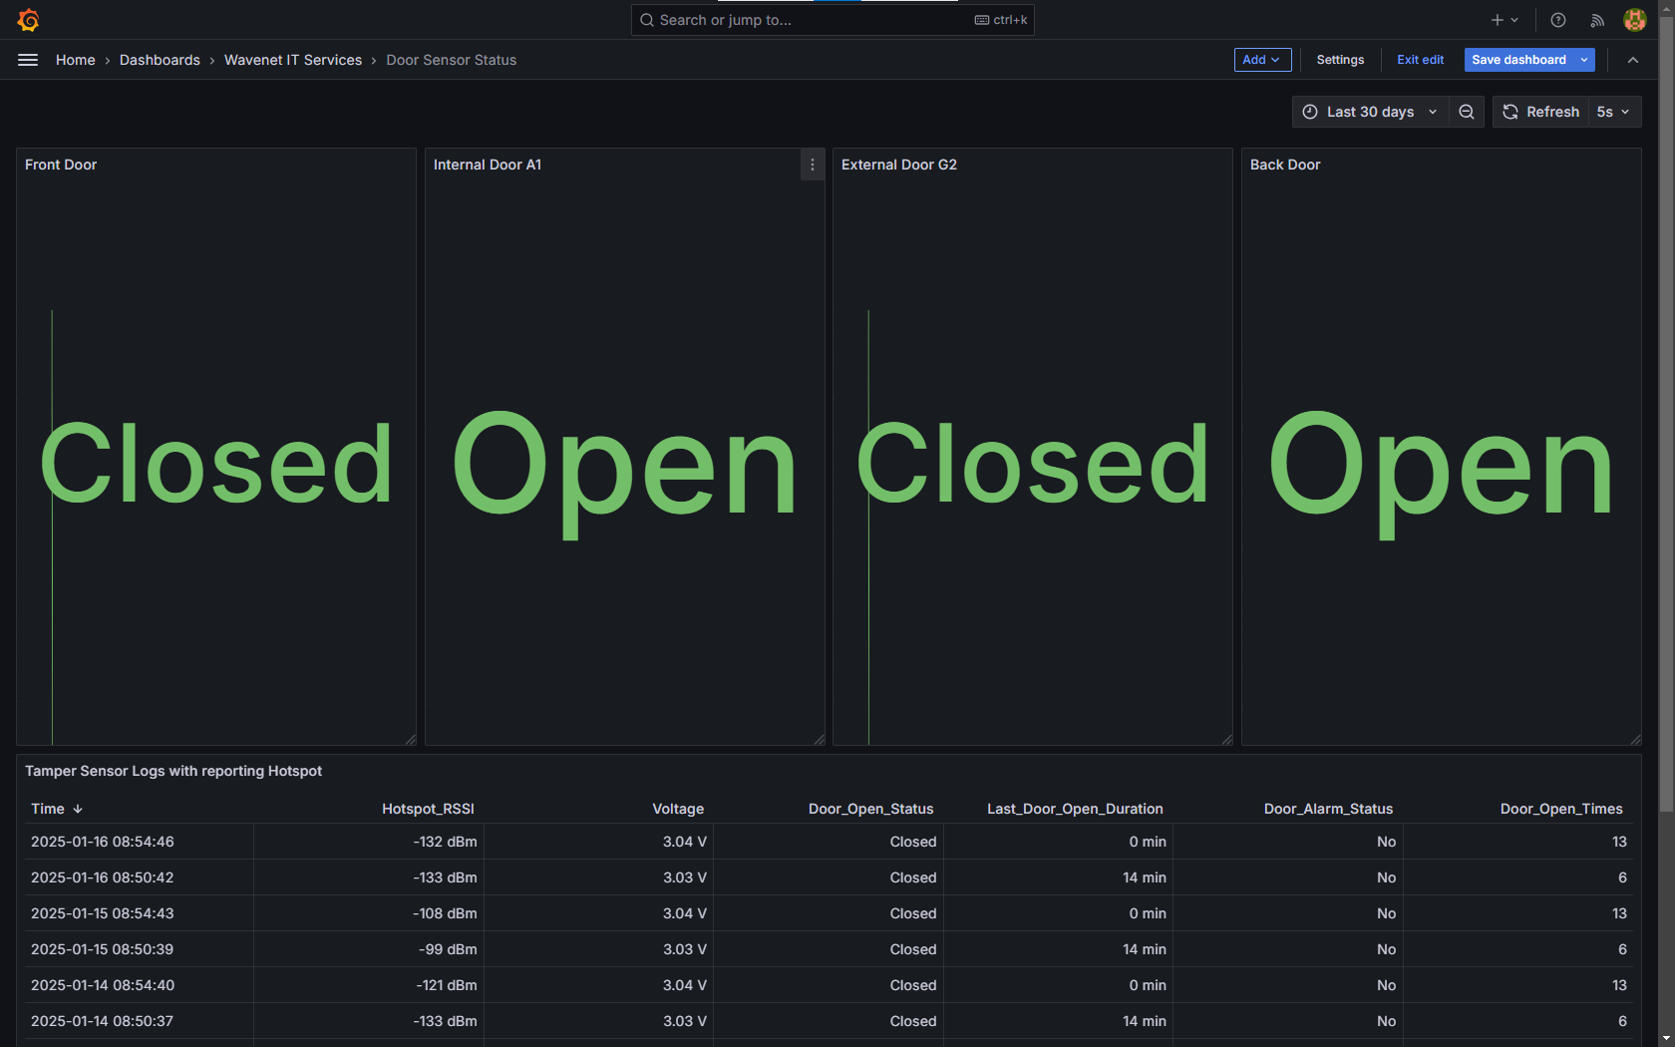Viewport: 1675px width, 1047px height.
Task: Open the help question mark icon
Action: pyautogui.click(x=1558, y=20)
